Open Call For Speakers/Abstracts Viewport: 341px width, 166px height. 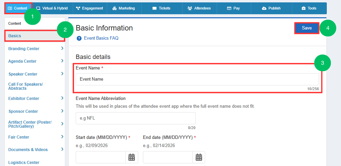pyautogui.click(x=26, y=86)
